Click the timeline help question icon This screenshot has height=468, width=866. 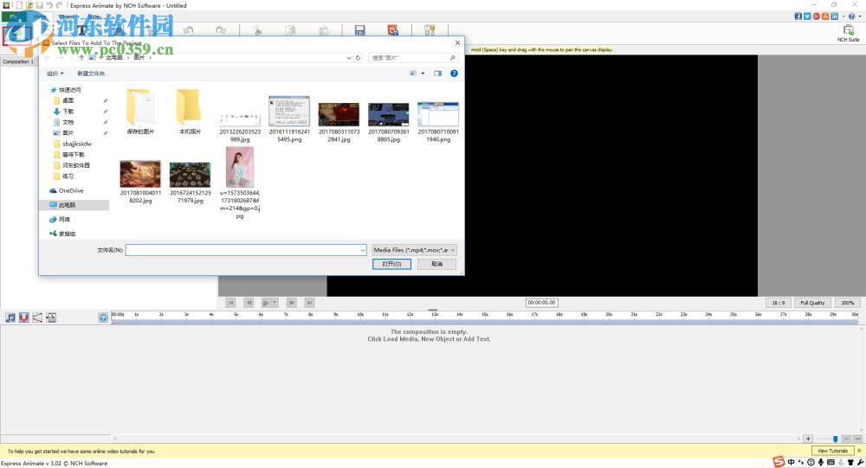click(103, 317)
